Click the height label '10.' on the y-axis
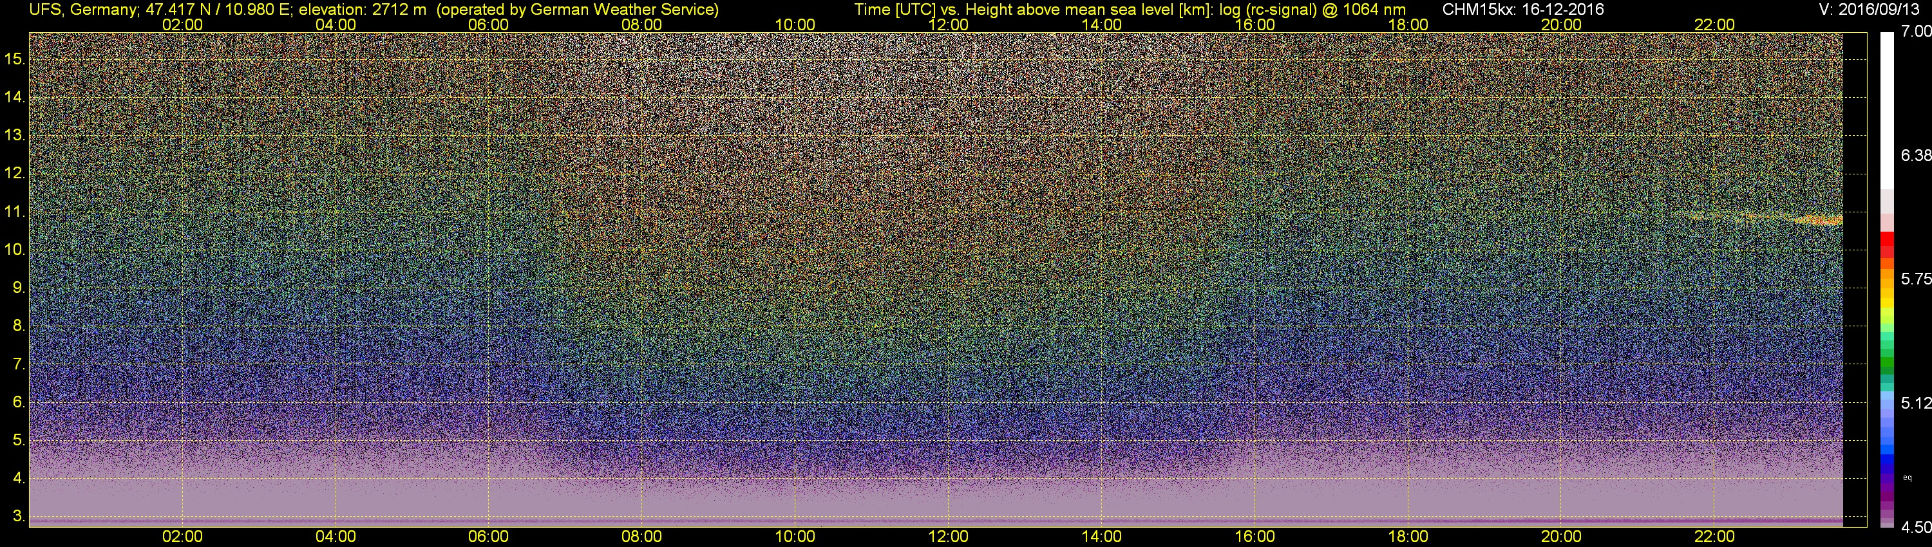This screenshot has width=1932, height=547. click(x=14, y=250)
